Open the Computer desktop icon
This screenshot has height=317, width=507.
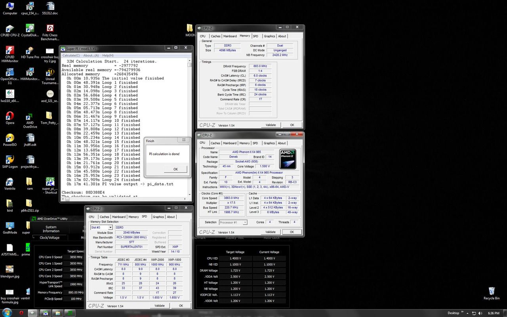pos(10,8)
